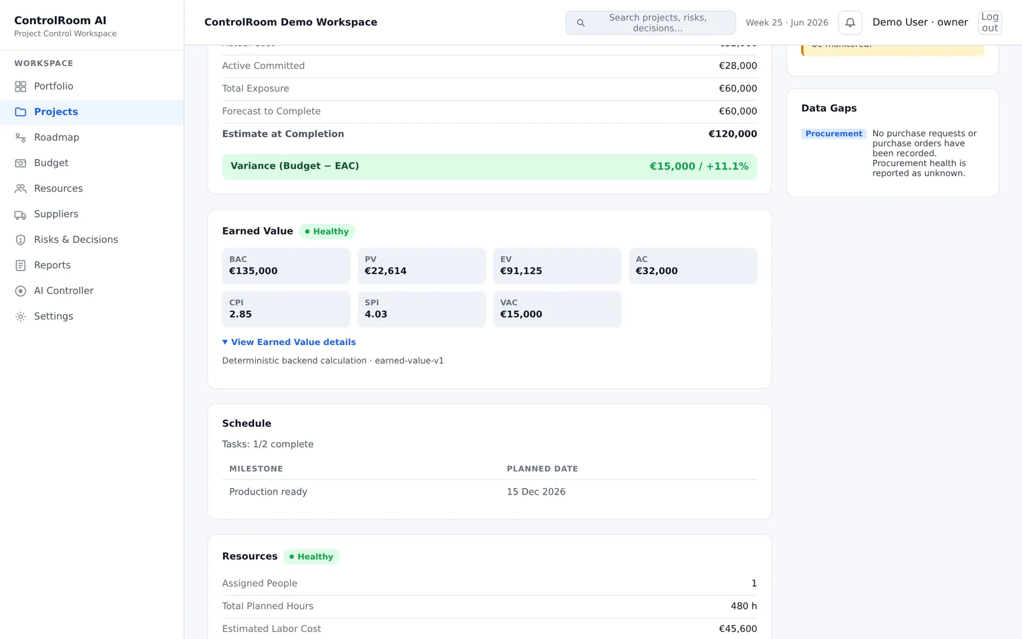Select the PV €22,614 tile

[x=422, y=266]
